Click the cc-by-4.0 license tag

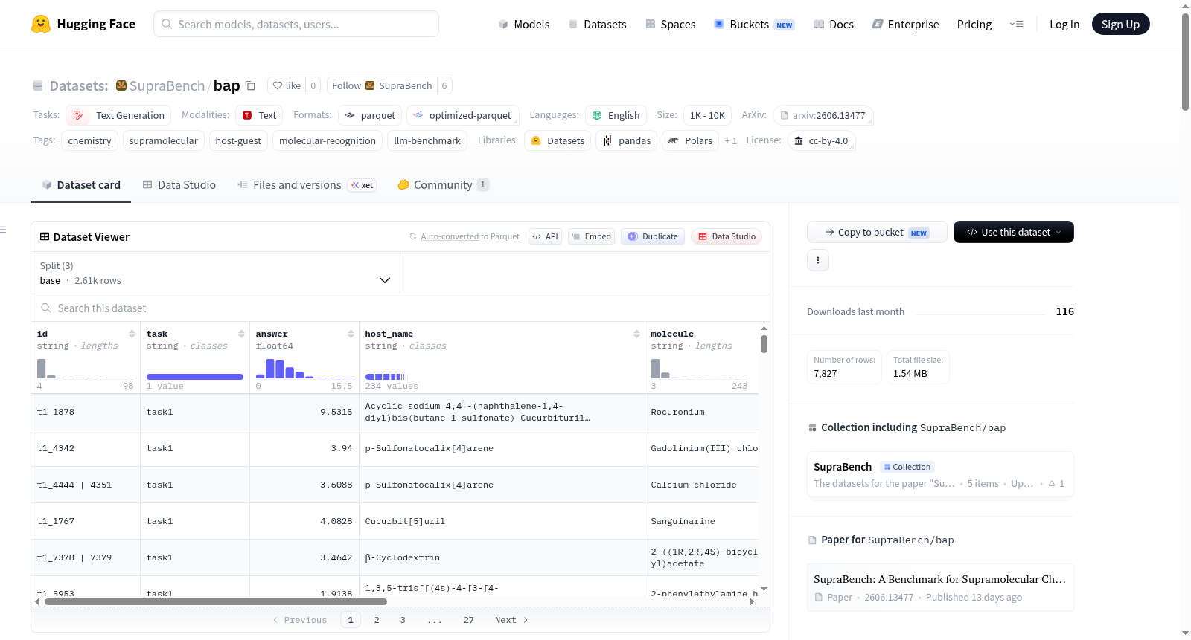[x=821, y=140]
